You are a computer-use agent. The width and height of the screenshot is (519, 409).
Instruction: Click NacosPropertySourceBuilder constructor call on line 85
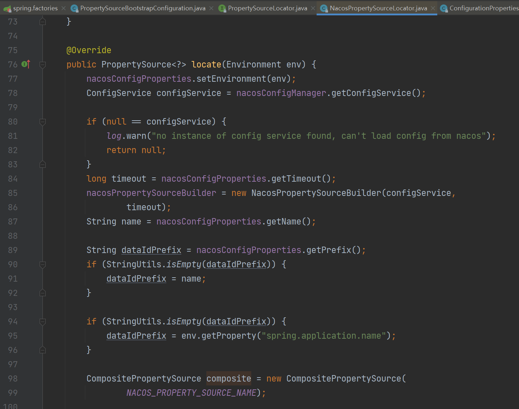pyautogui.click(x=316, y=193)
